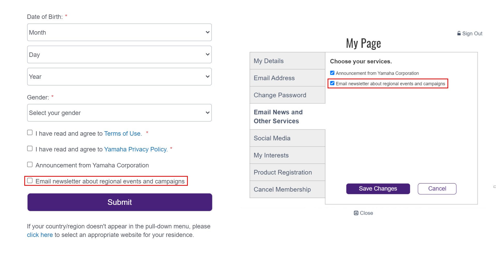Click the Save Changes button

click(x=378, y=189)
